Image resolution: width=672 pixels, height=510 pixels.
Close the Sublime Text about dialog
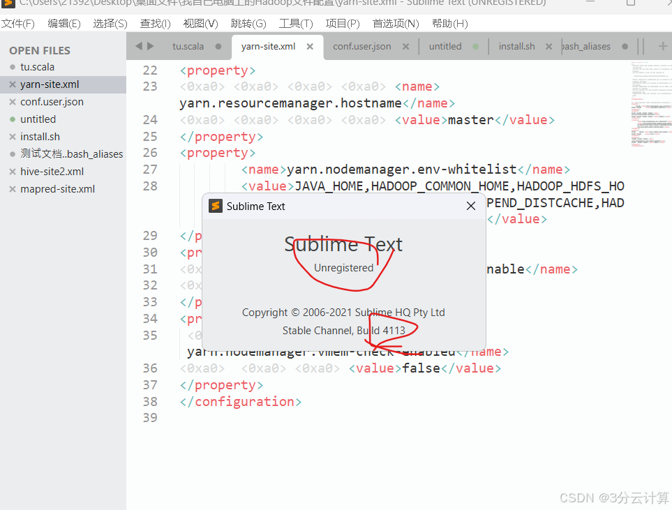(470, 206)
